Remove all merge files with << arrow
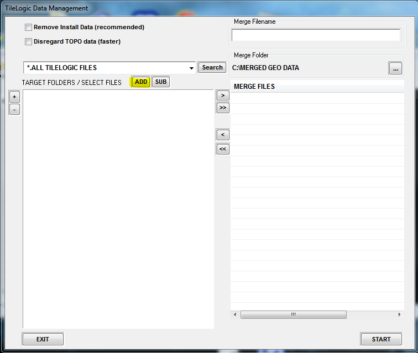This screenshot has width=418, height=353. pos(222,149)
